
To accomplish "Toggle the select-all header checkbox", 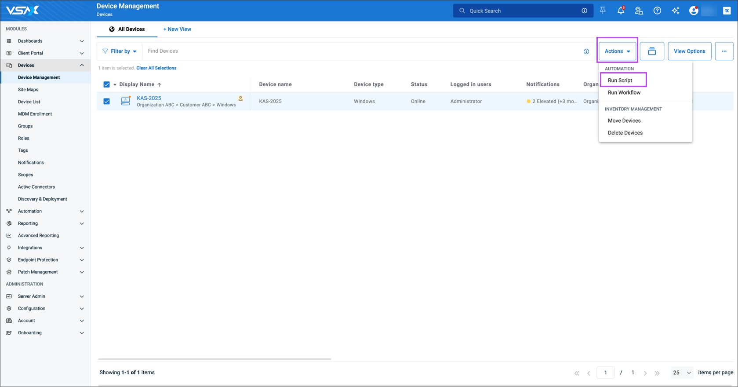I will click(106, 84).
